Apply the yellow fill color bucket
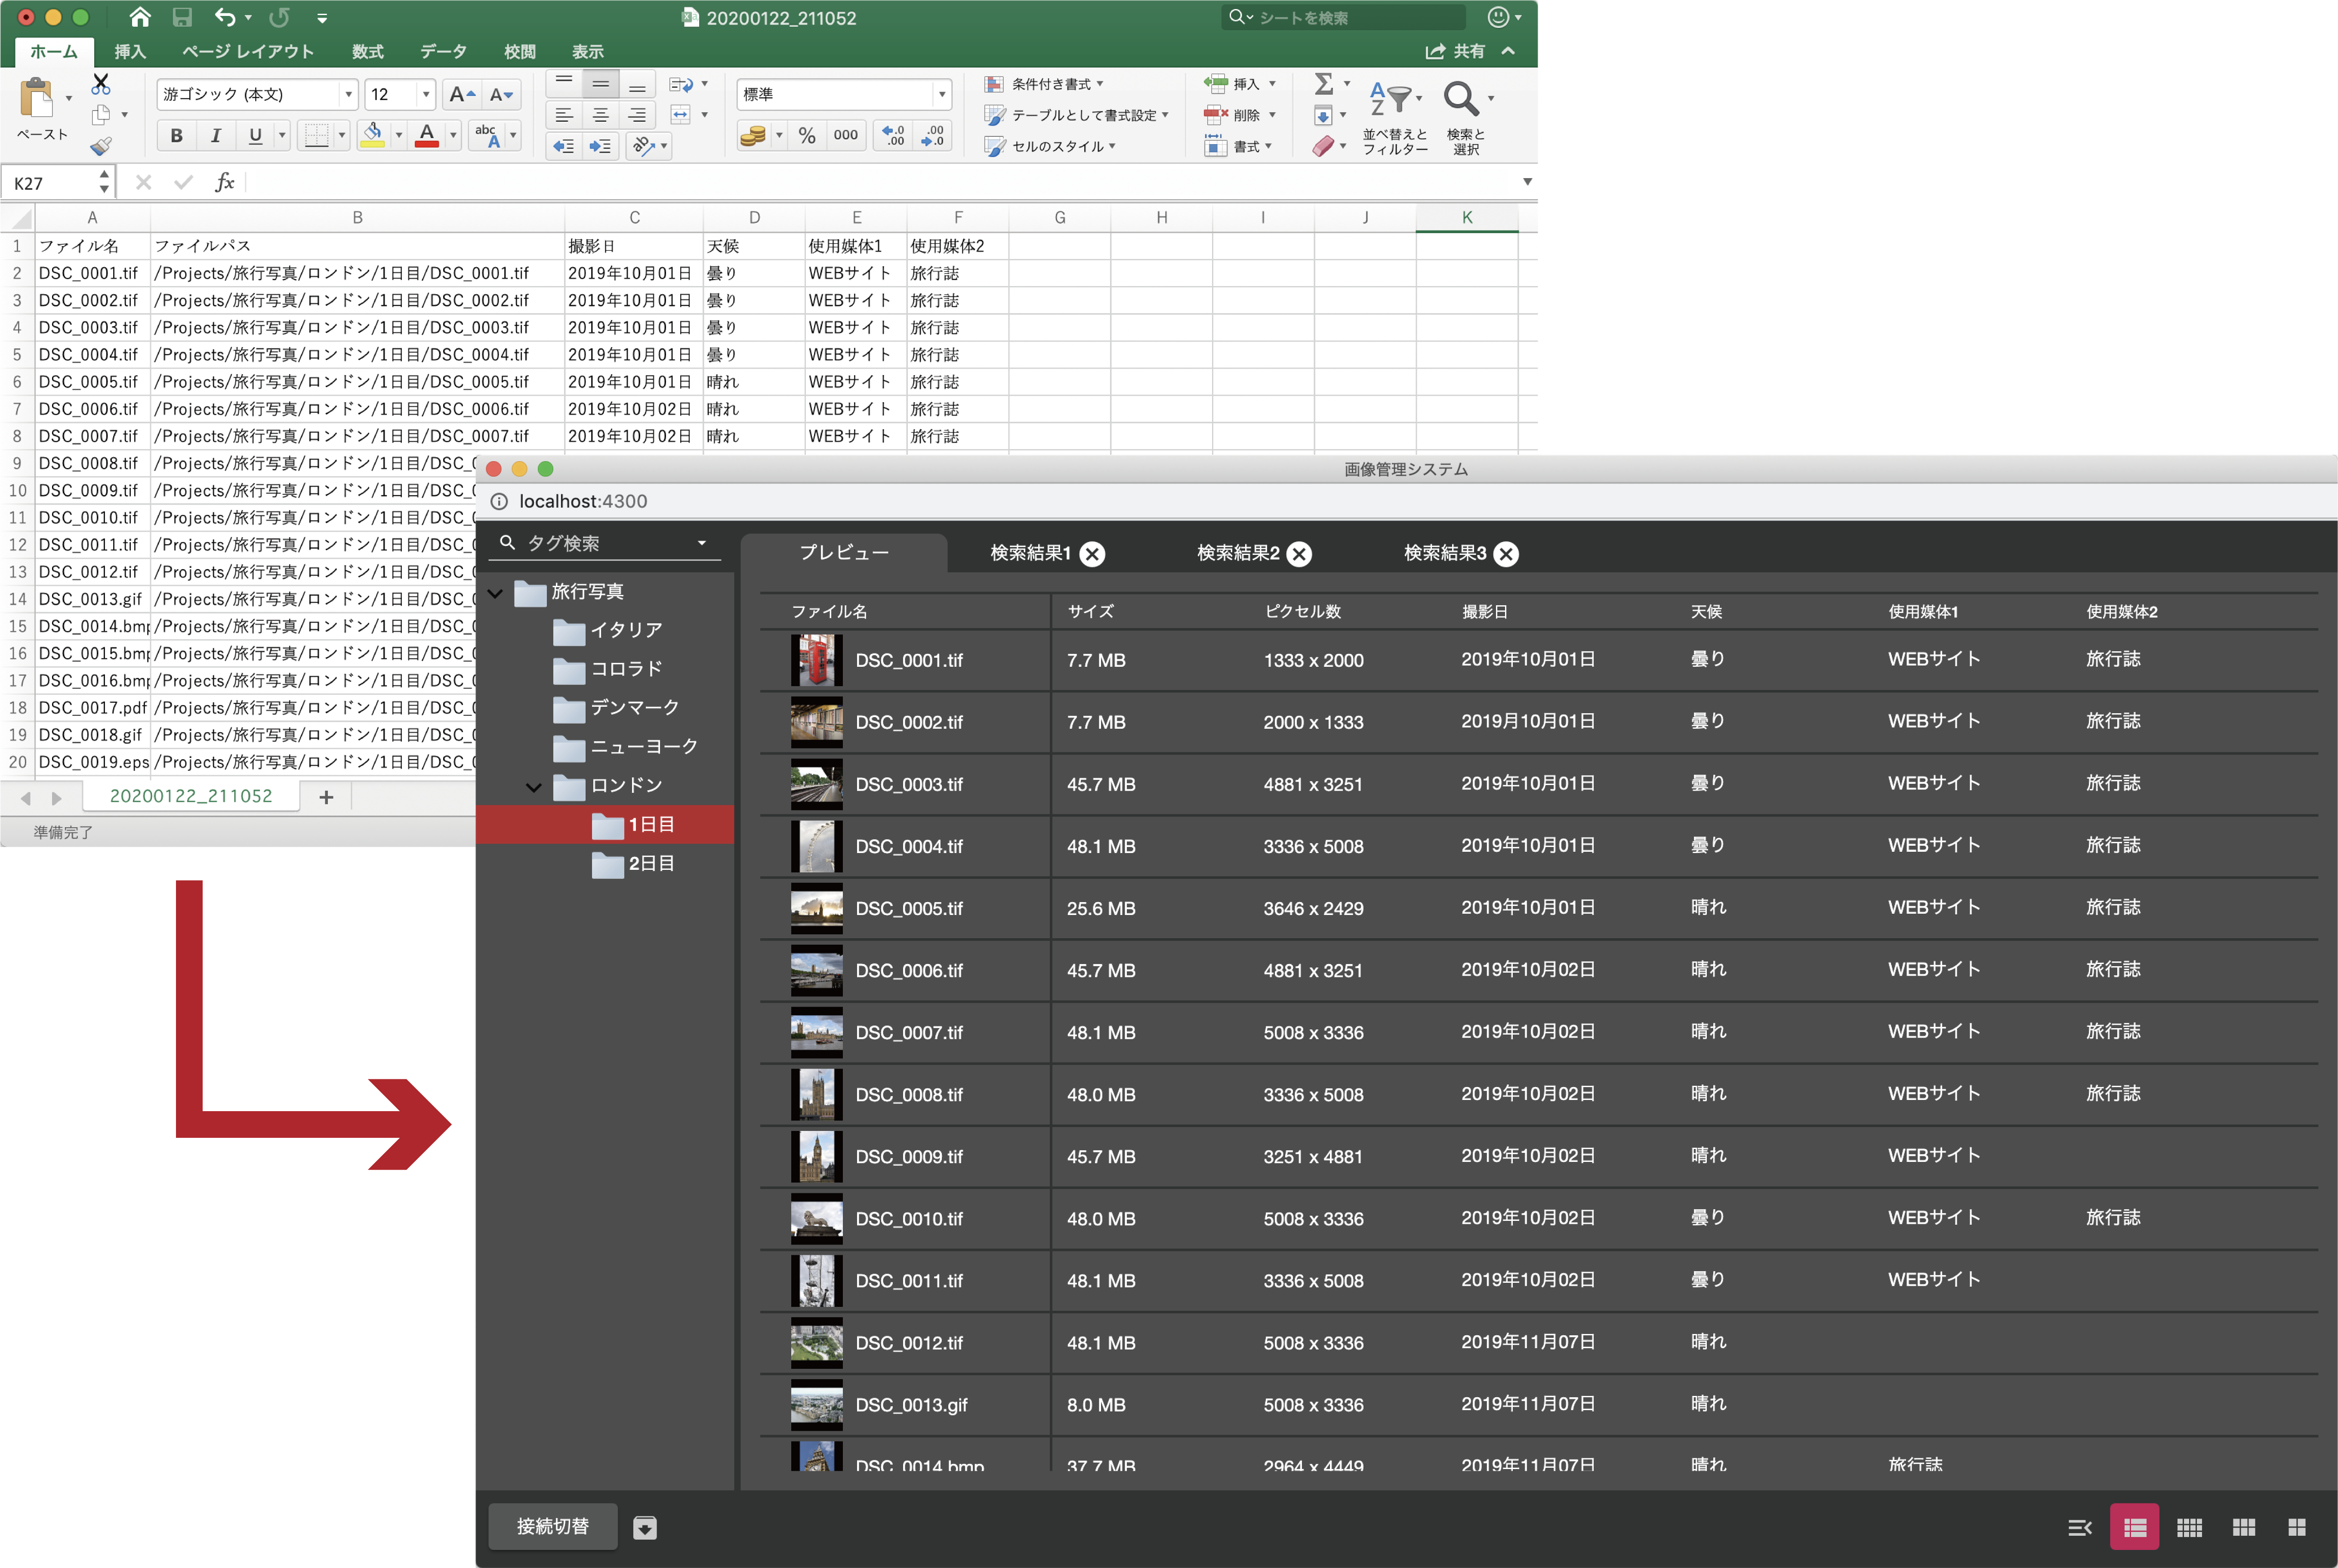This screenshot has height=1568, width=2338. (372, 135)
